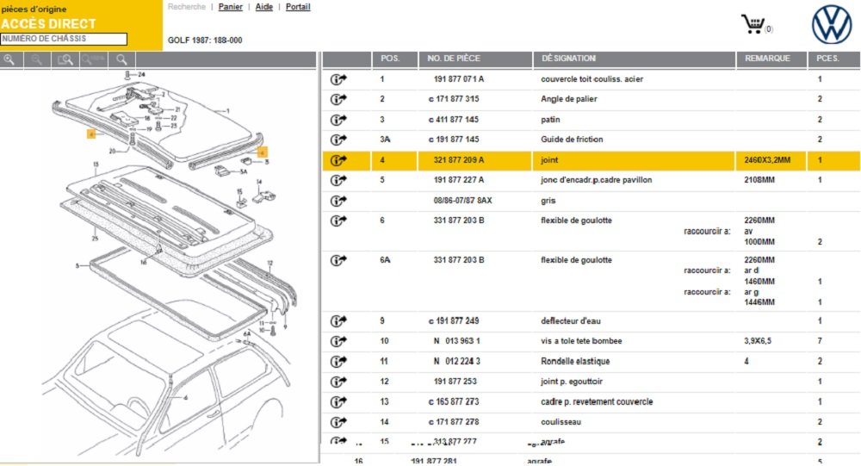
Task: Add patin part to cart
Action: (338, 119)
